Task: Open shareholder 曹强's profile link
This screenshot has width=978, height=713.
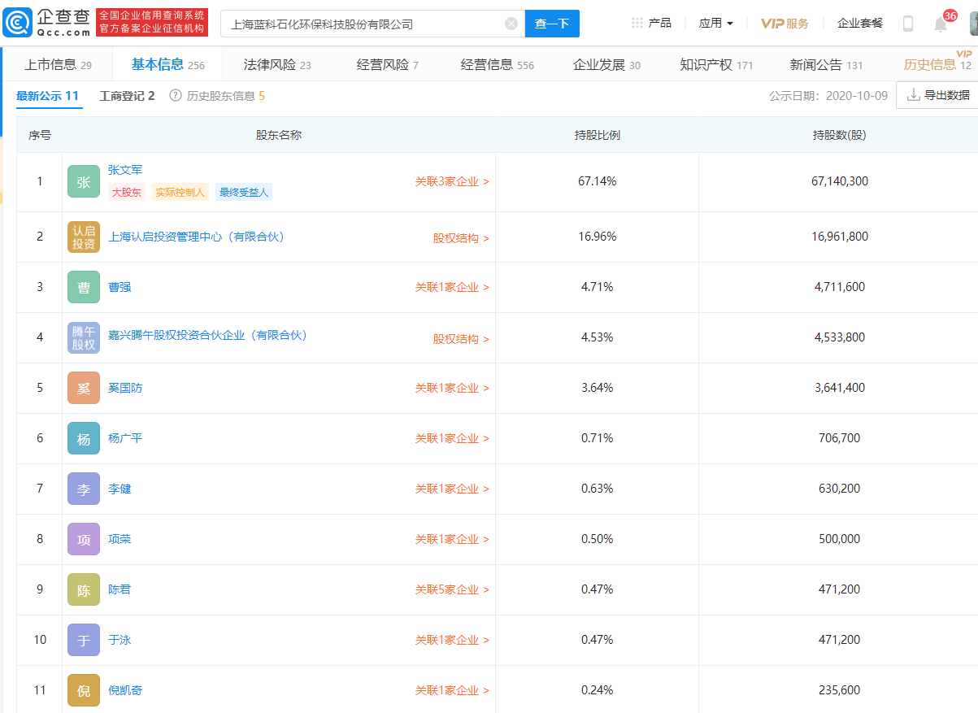Action: coord(120,287)
